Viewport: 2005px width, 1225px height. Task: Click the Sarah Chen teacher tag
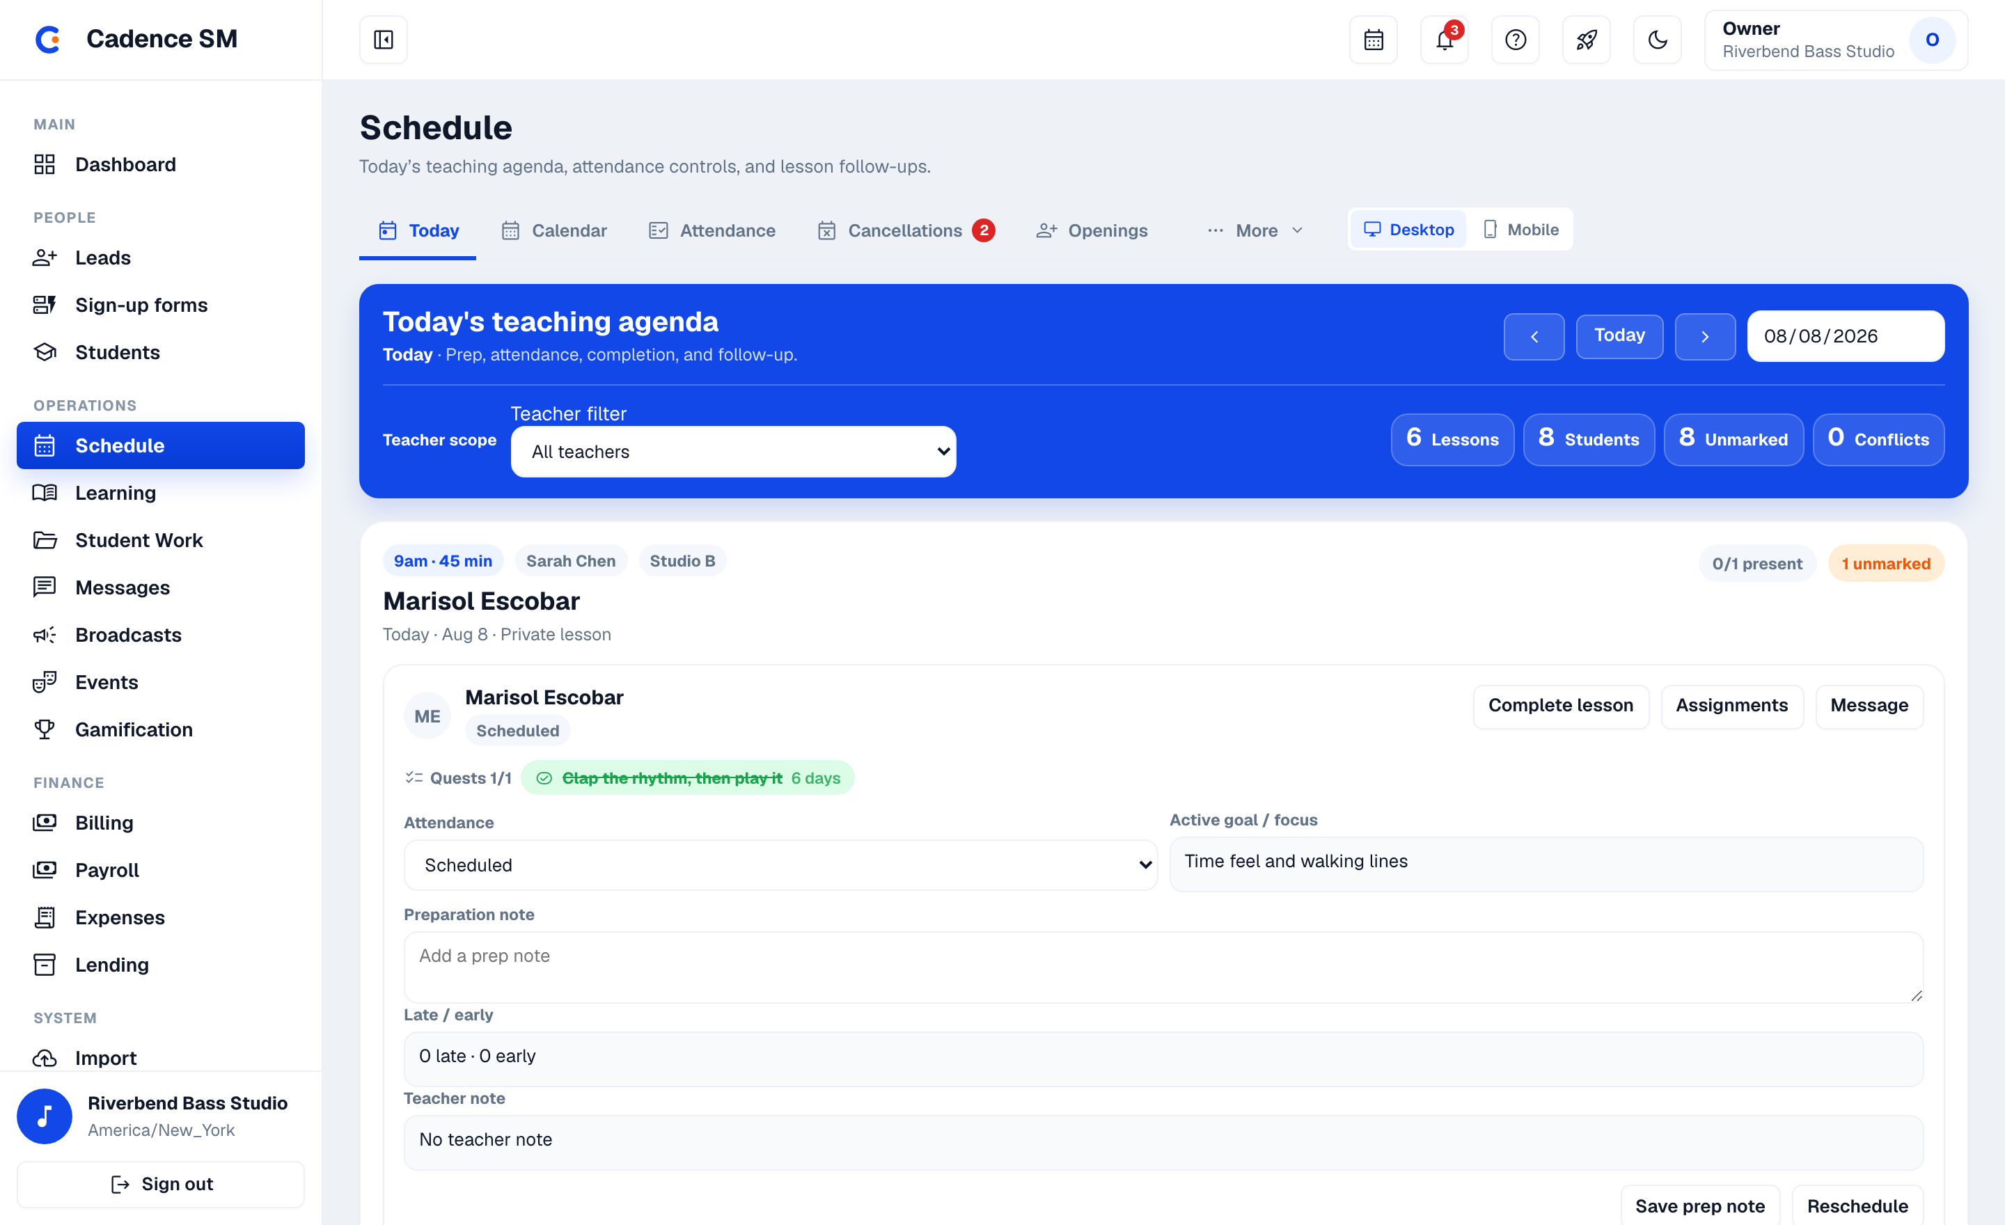570,560
